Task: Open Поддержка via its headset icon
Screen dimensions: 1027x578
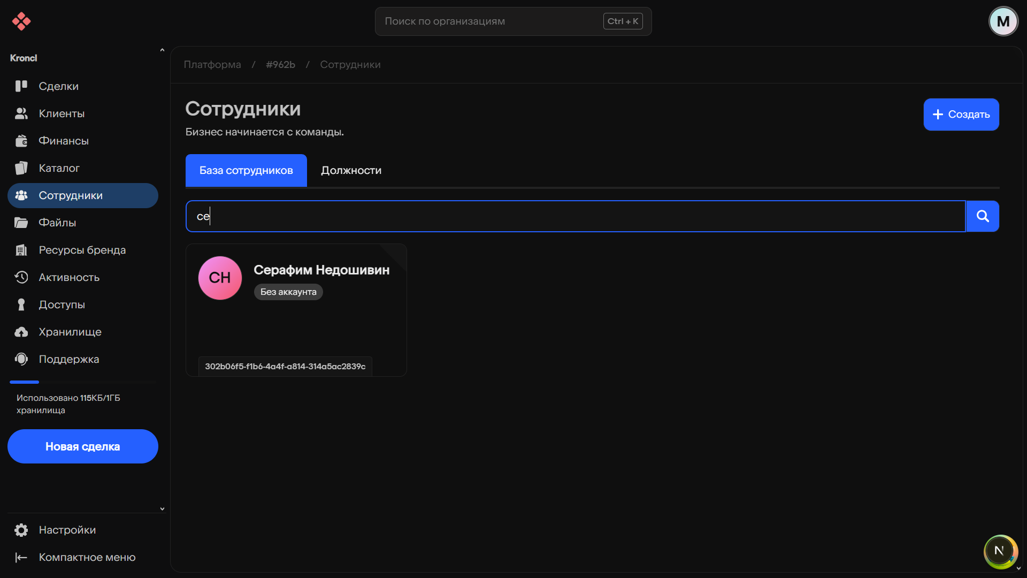Action: coord(21,359)
